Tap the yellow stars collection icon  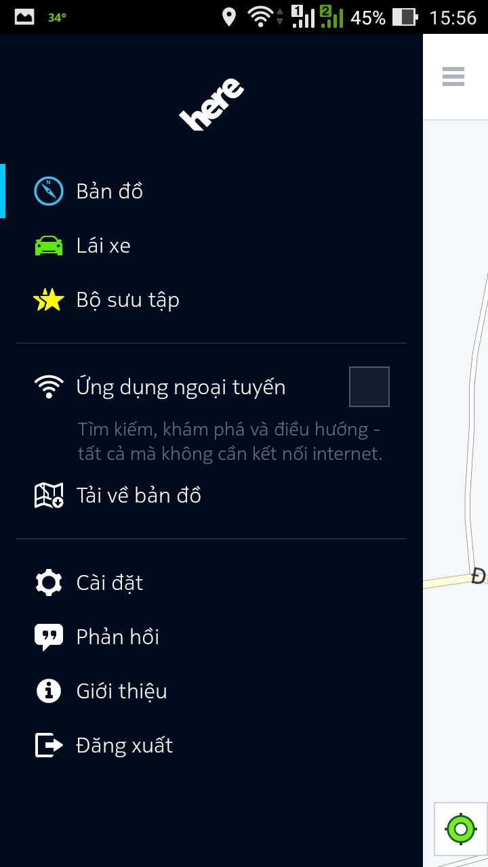pyautogui.click(x=49, y=299)
